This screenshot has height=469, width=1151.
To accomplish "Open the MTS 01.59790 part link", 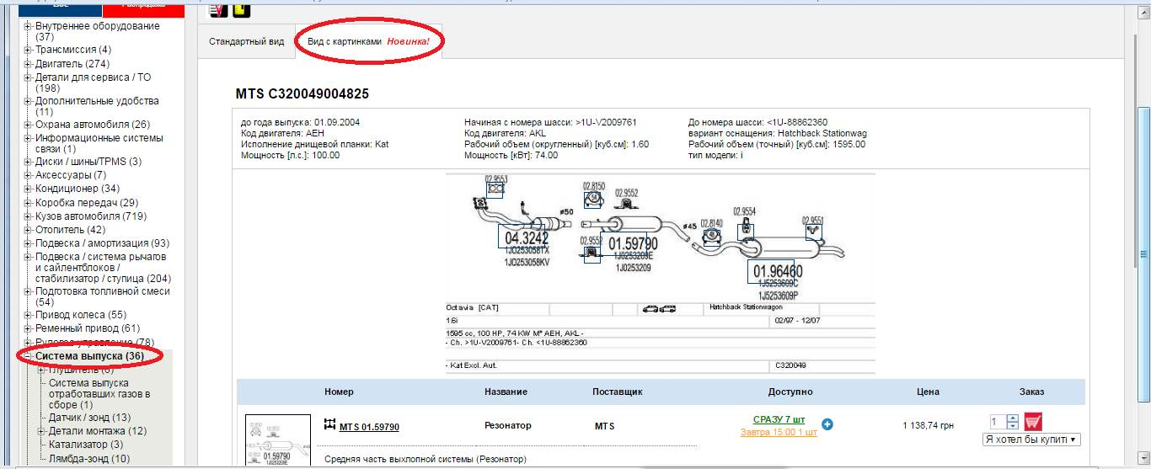I will 368,427.
